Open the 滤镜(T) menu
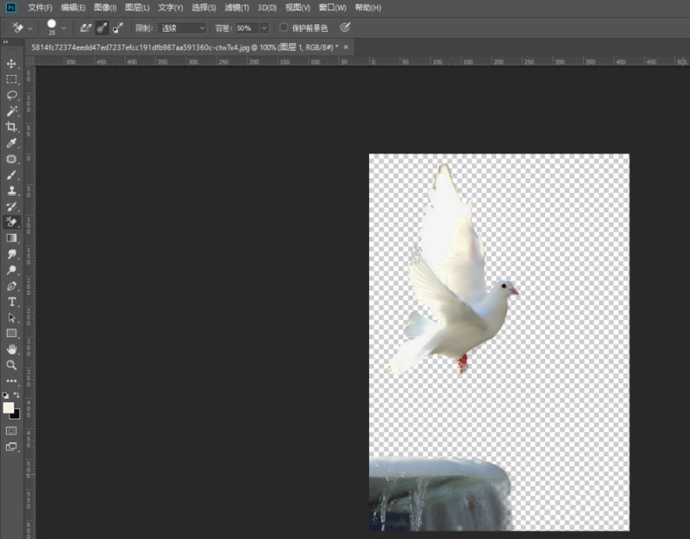This screenshot has width=690, height=539. click(x=237, y=8)
